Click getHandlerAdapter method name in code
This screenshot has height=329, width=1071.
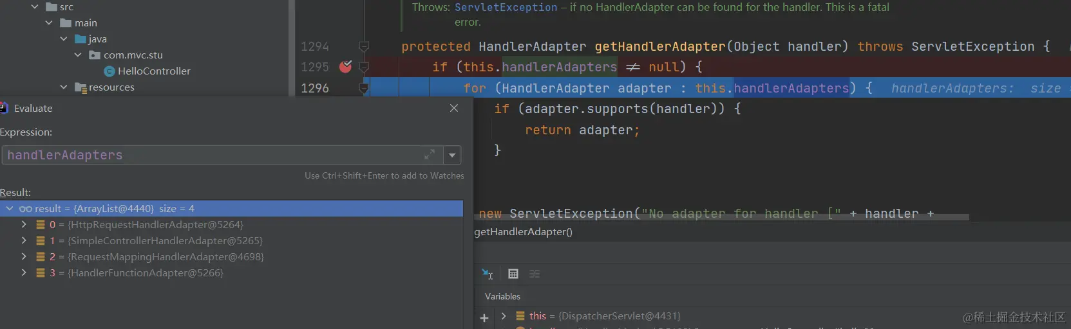tap(660, 46)
